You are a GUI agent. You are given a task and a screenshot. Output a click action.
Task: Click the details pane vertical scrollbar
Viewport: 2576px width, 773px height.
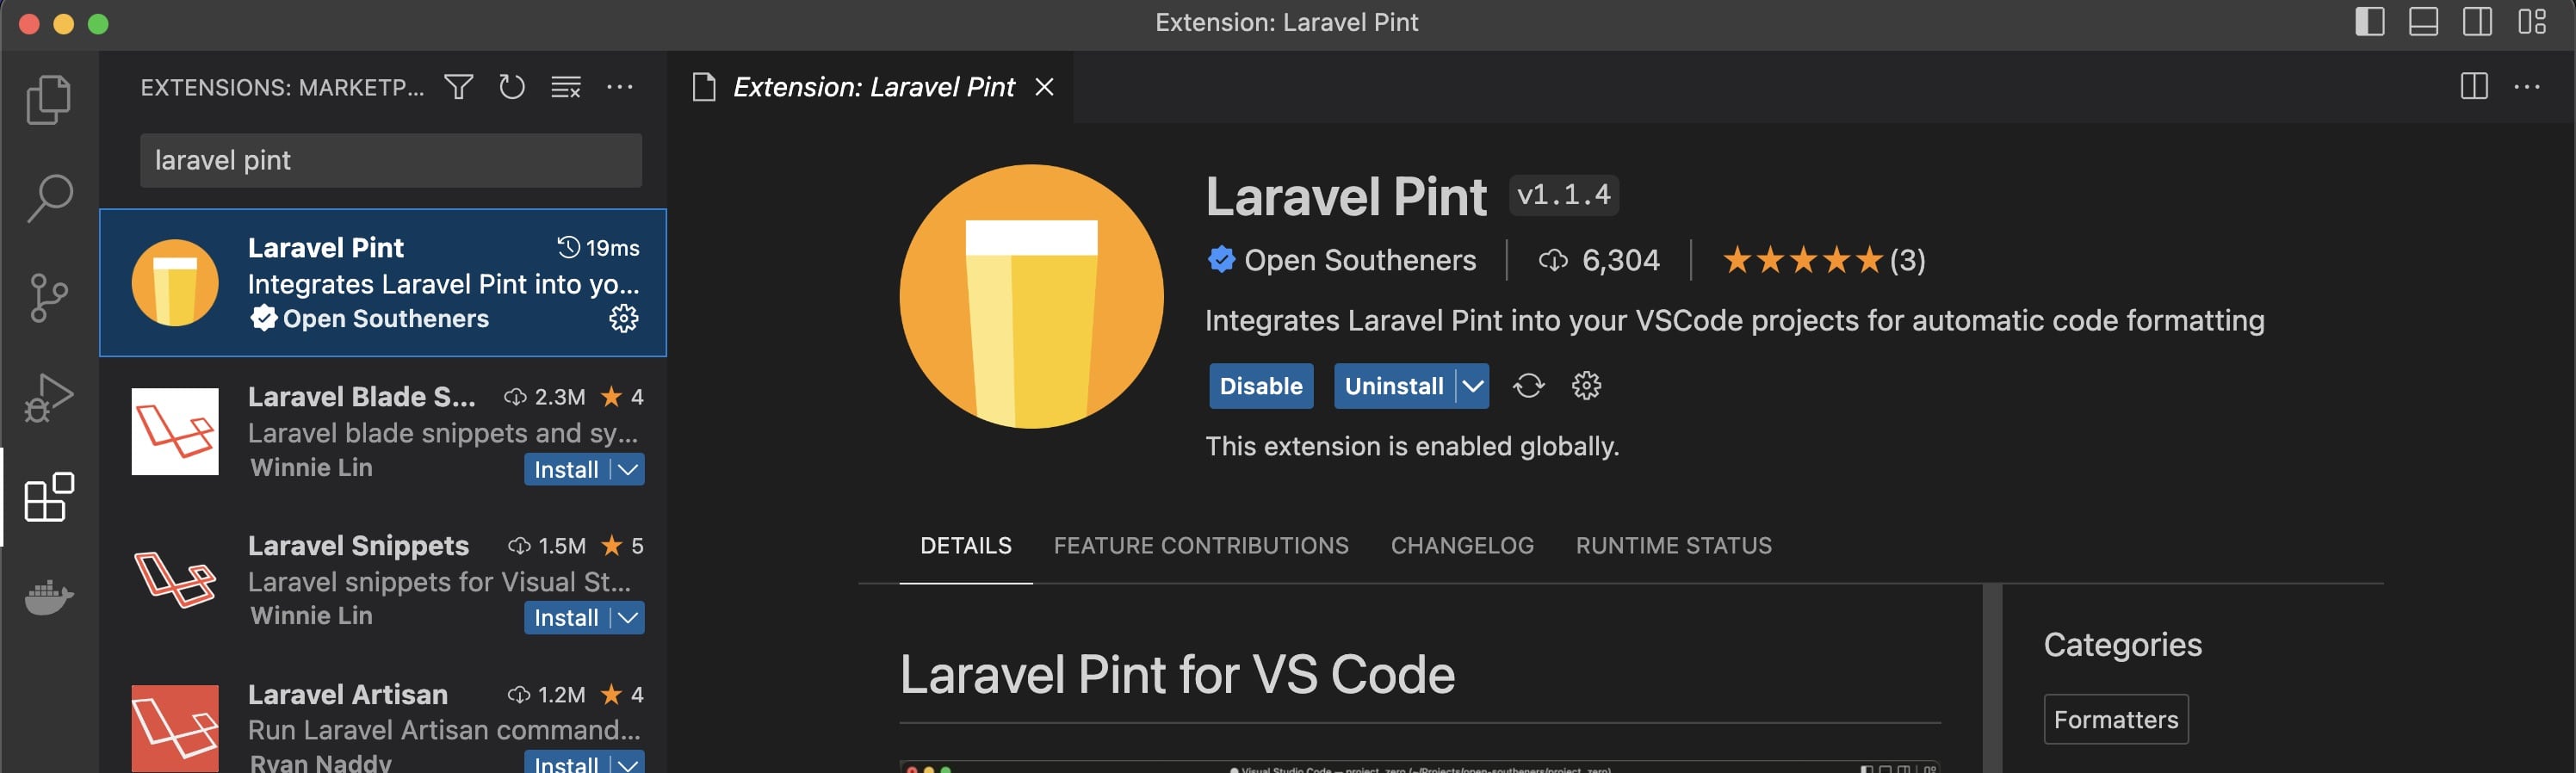(x=1992, y=678)
